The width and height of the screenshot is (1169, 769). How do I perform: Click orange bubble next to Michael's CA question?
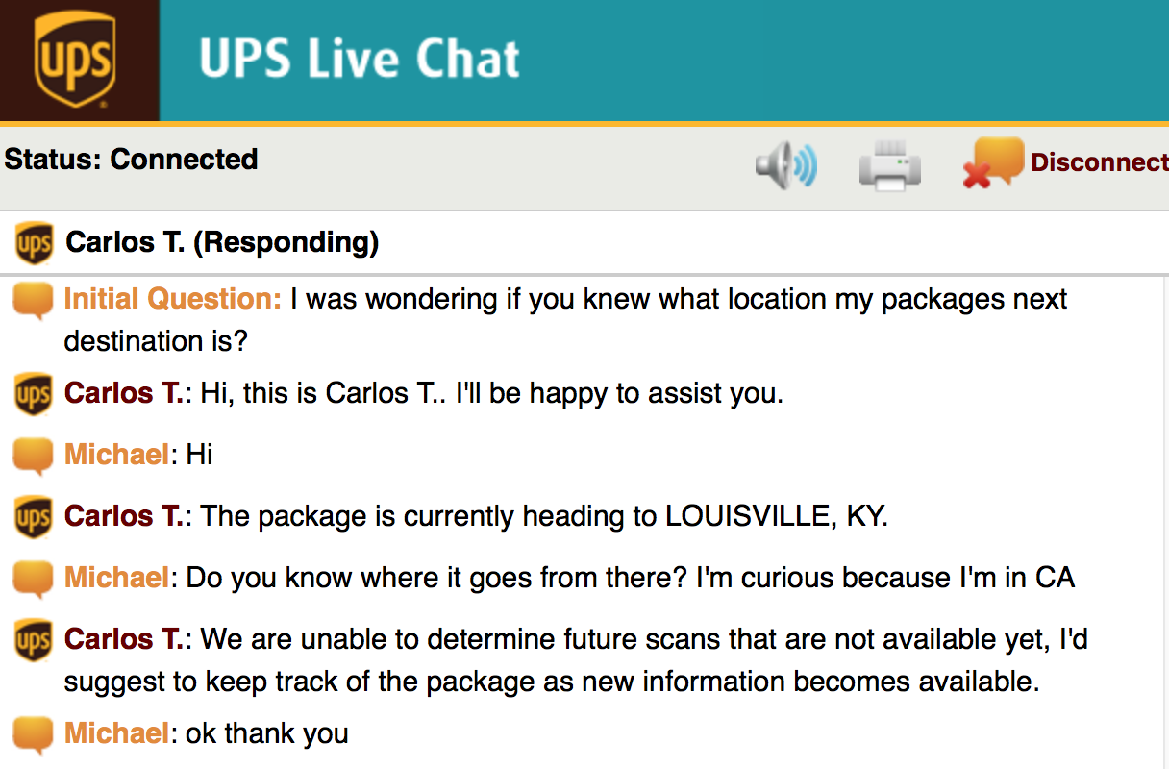click(x=34, y=580)
